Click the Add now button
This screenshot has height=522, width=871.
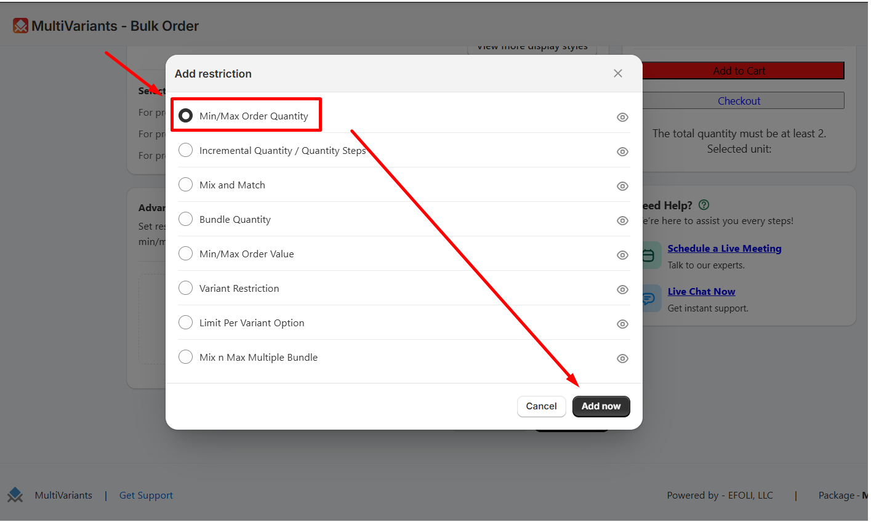[601, 406]
